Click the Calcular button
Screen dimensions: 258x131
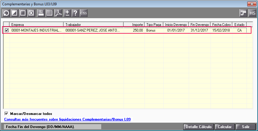click(x=225, y=127)
